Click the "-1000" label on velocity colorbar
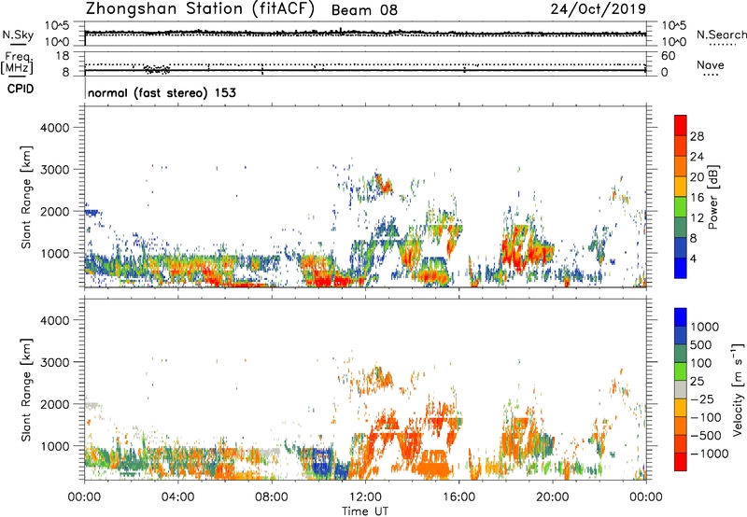 click(x=709, y=454)
